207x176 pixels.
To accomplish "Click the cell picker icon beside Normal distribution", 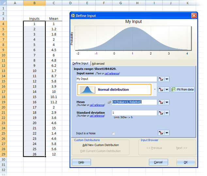I will (161, 89).
